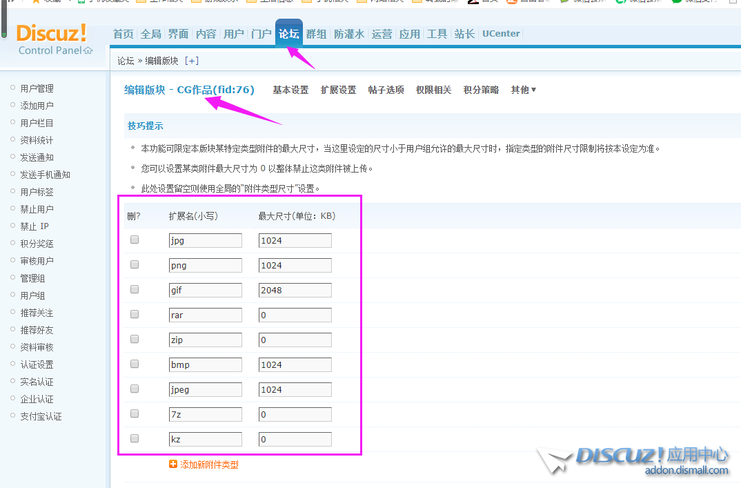Select 禁止 IP in the left menu
This screenshot has width=741, height=488.
34,226
